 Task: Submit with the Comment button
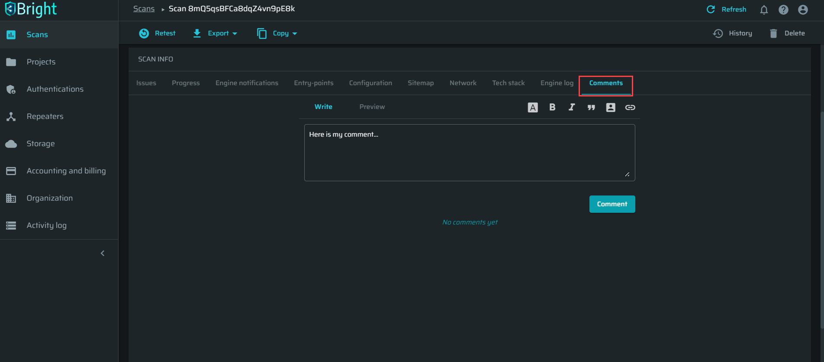click(x=612, y=204)
